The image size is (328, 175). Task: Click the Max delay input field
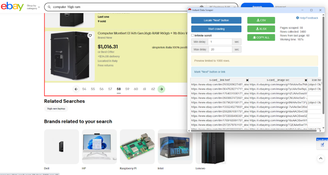pos(220,50)
